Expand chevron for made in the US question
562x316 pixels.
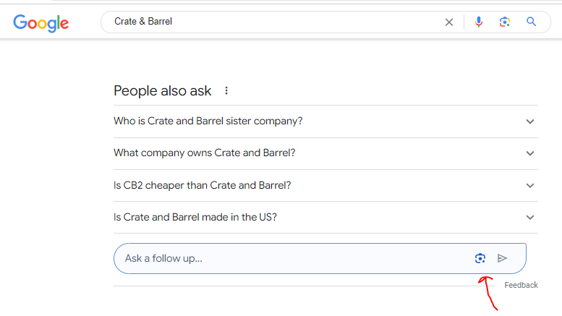pos(530,217)
